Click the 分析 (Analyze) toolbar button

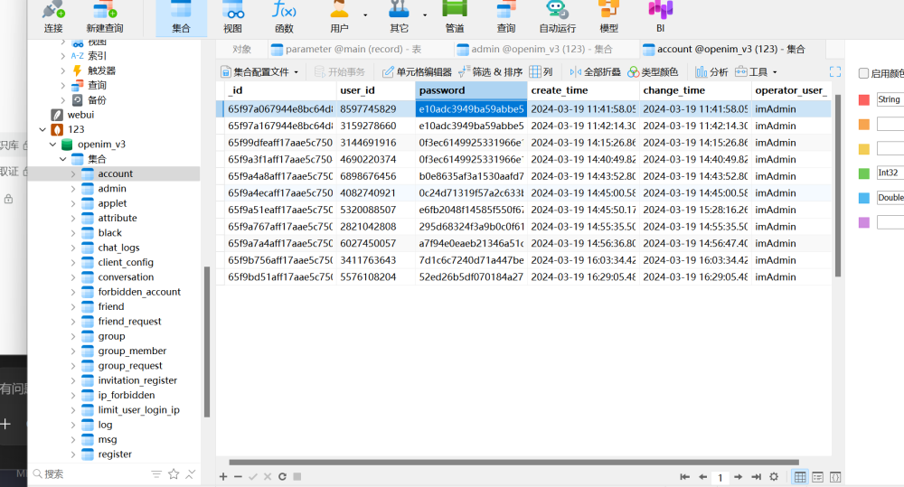tap(711, 72)
